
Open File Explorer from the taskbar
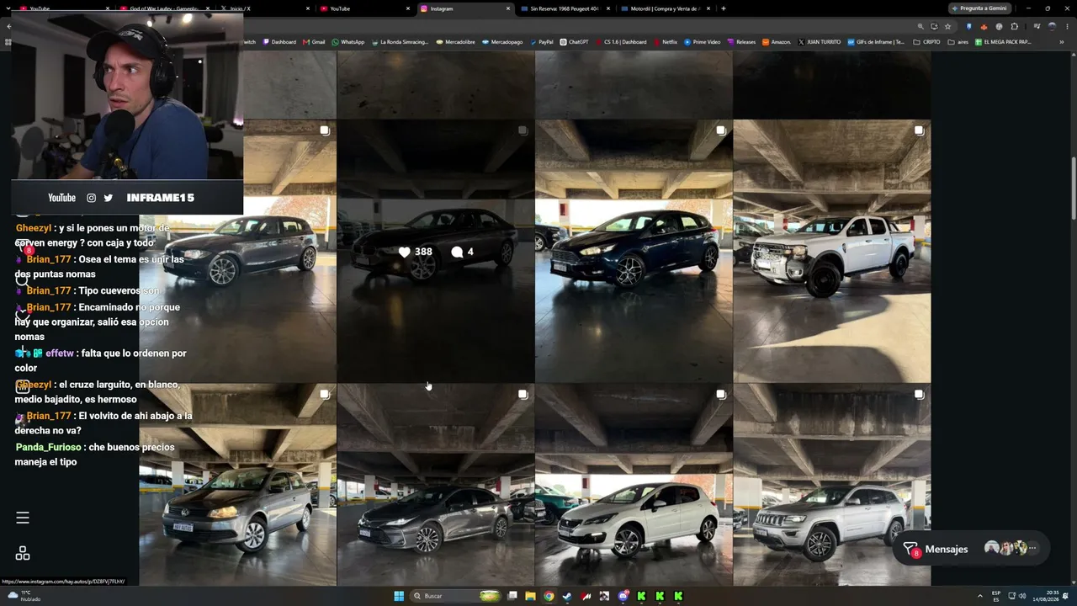pos(530,596)
